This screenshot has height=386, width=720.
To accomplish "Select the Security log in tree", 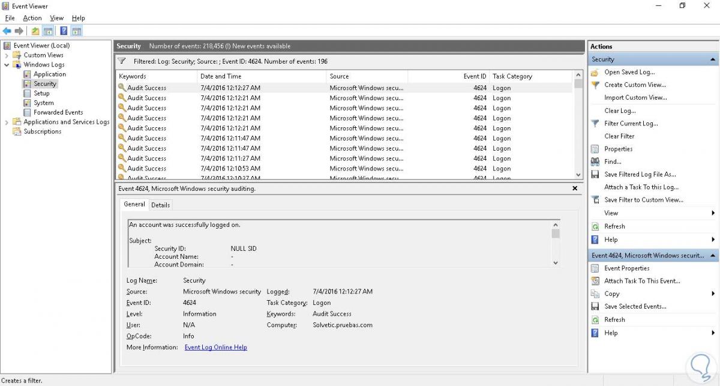I will 45,84.
